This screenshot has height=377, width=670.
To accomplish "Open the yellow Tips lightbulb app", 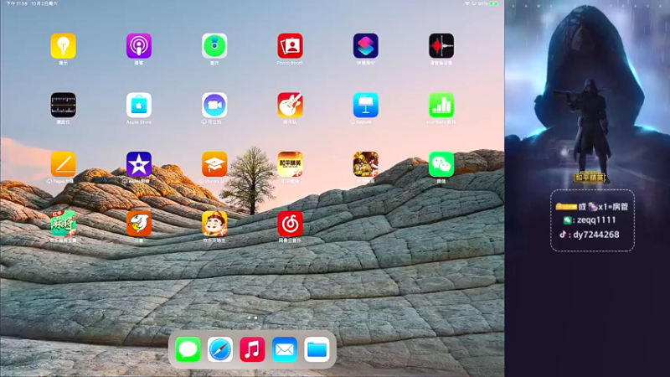I will pyautogui.click(x=64, y=46).
